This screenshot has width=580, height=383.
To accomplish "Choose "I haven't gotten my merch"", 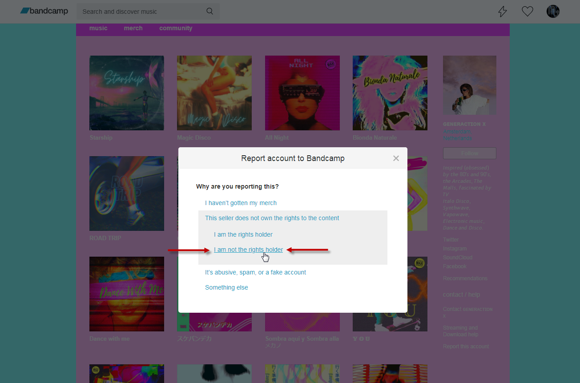I will coord(241,203).
